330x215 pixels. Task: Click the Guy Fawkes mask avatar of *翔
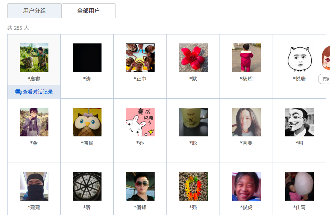[x=299, y=122]
